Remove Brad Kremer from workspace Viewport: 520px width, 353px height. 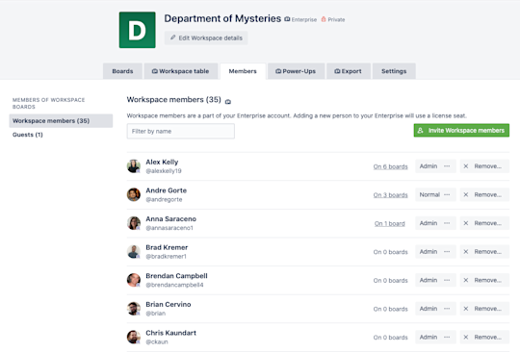coord(484,252)
